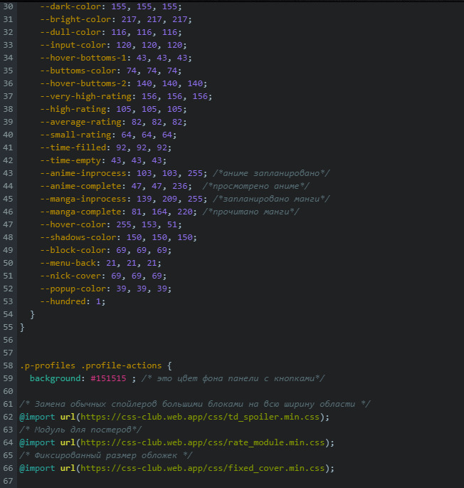Place cursor on the --hundred variable
Image resolution: width=464 pixels, height=488 pixels.
[65, 301]
